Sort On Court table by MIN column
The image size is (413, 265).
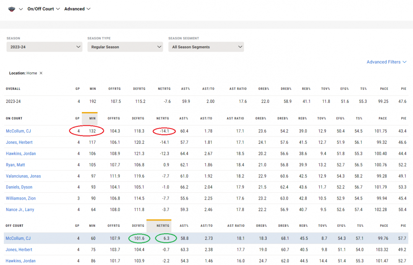(x=93, y=119)
